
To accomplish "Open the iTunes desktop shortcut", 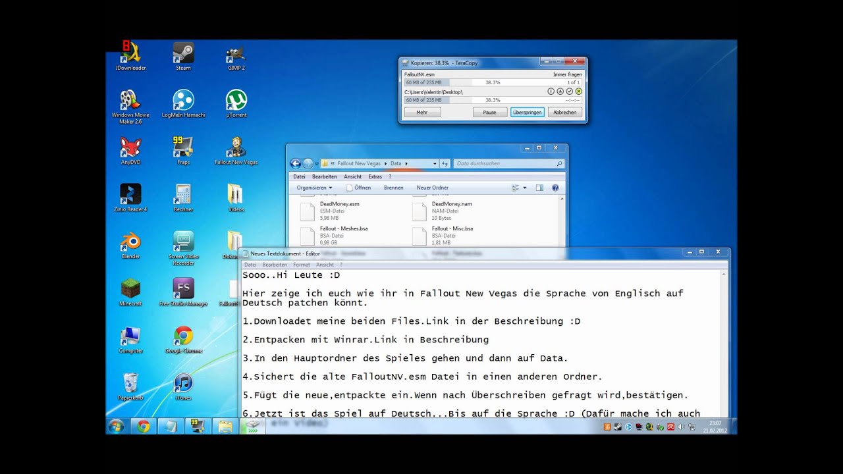I will pyautogui.click(x=183, y=388).
